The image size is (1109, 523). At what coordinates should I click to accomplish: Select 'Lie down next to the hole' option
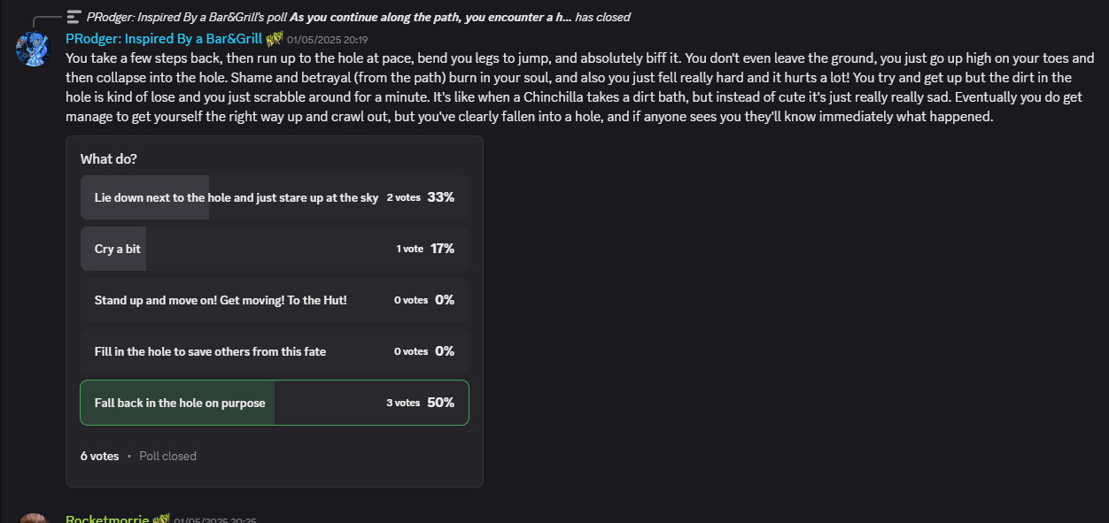coord(275,197)
